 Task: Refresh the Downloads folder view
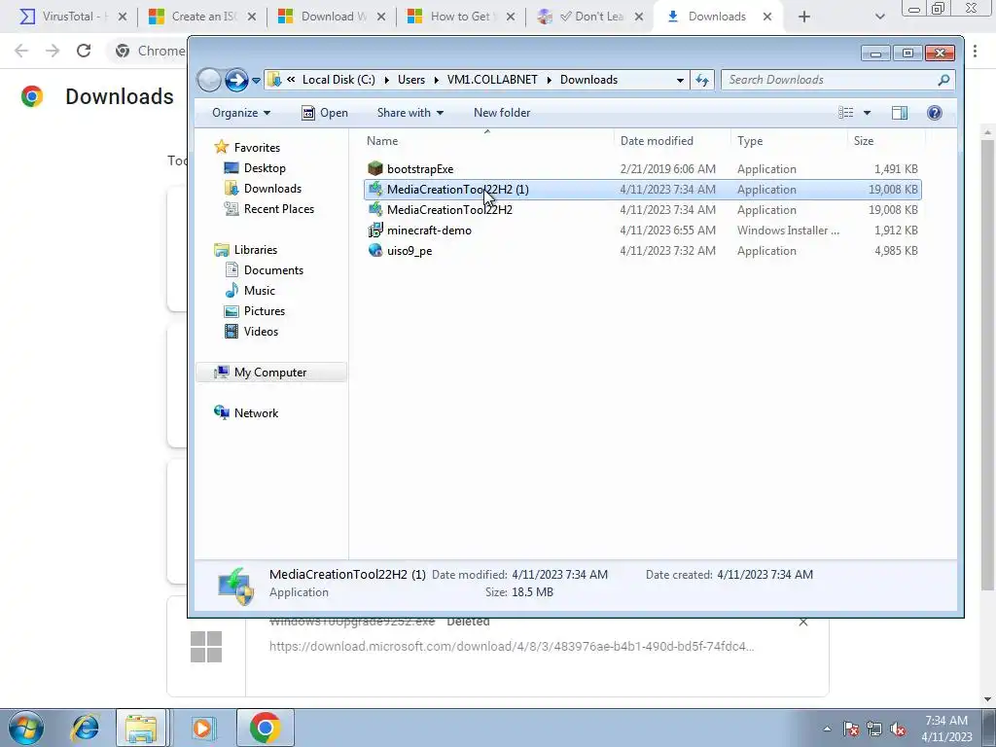(702, 80)
